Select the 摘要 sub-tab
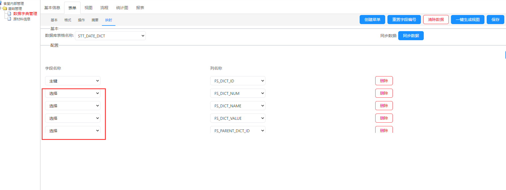The height and width of the screenshot is (190, 506). point(95,20)
